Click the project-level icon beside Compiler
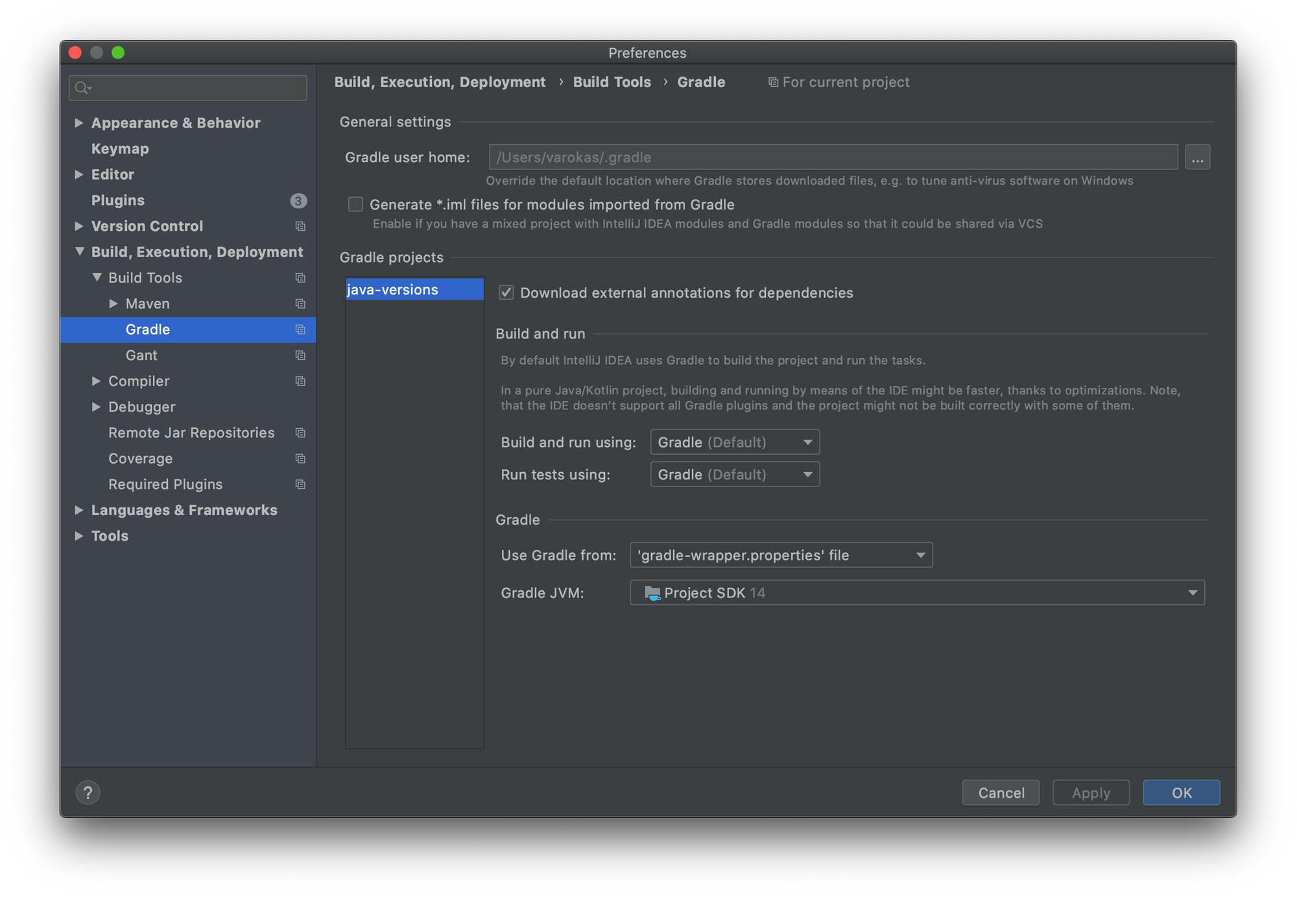1297x897 pixels. pyautogui.click(x=300, y=381)
